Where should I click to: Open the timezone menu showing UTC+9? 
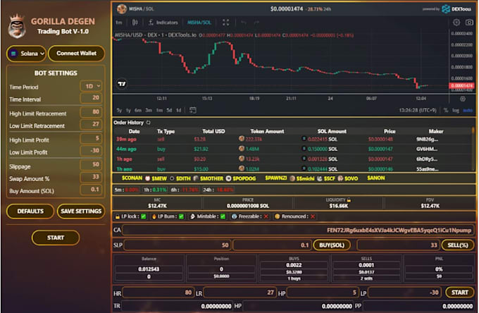coord(418,110)
